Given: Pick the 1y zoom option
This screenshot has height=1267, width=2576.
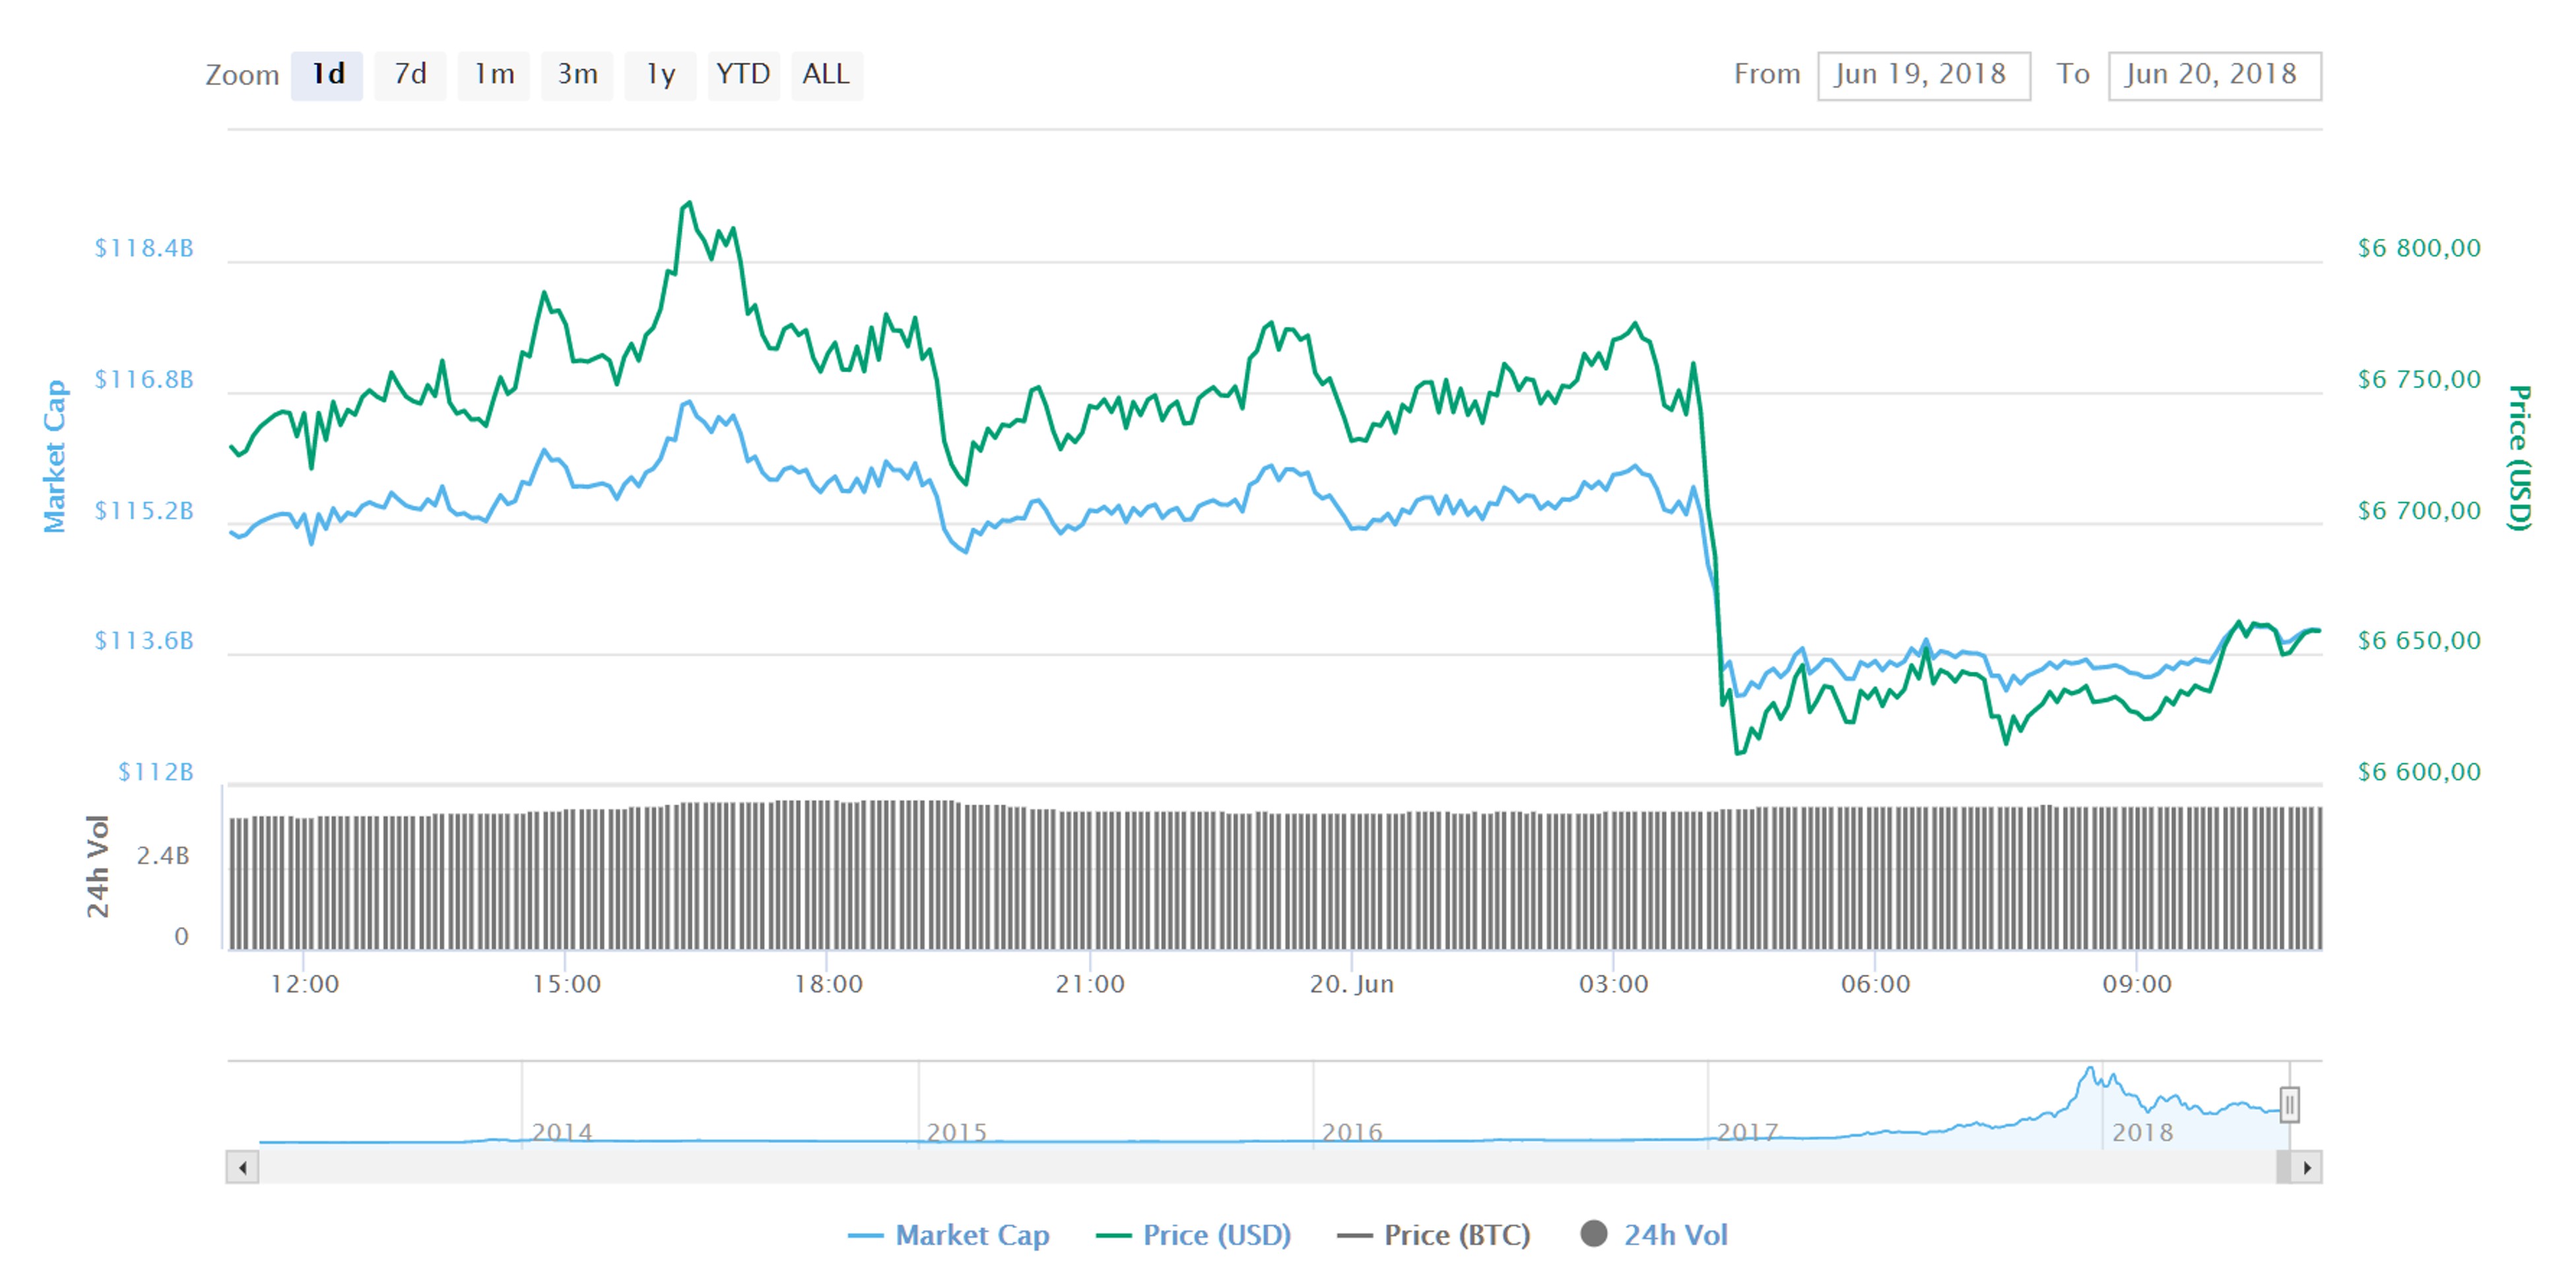Looking at the screenshot, I should [660, 75].
